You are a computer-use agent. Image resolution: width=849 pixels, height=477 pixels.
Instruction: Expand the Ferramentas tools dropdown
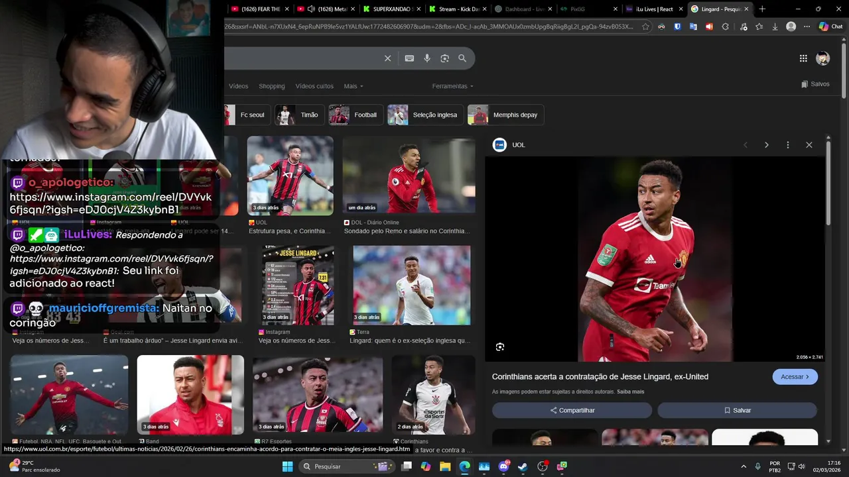pos(452,86)
